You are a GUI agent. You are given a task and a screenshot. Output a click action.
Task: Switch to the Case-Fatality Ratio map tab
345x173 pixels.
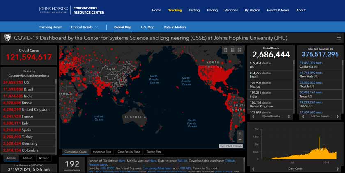(129, 152)
